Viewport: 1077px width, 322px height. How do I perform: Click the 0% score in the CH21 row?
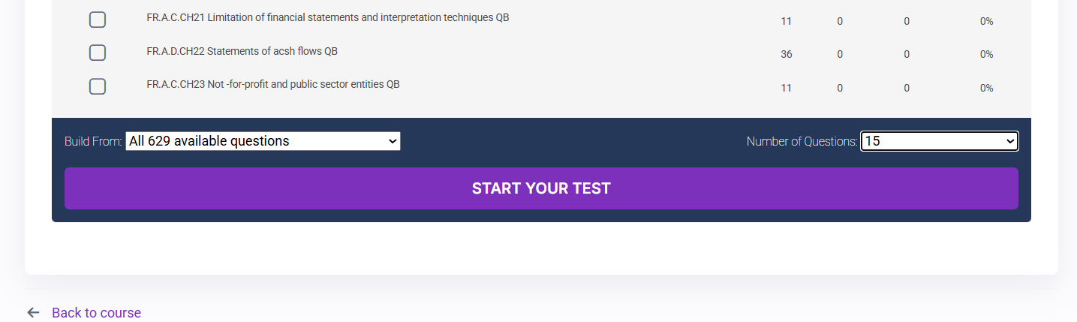[986, 21]
